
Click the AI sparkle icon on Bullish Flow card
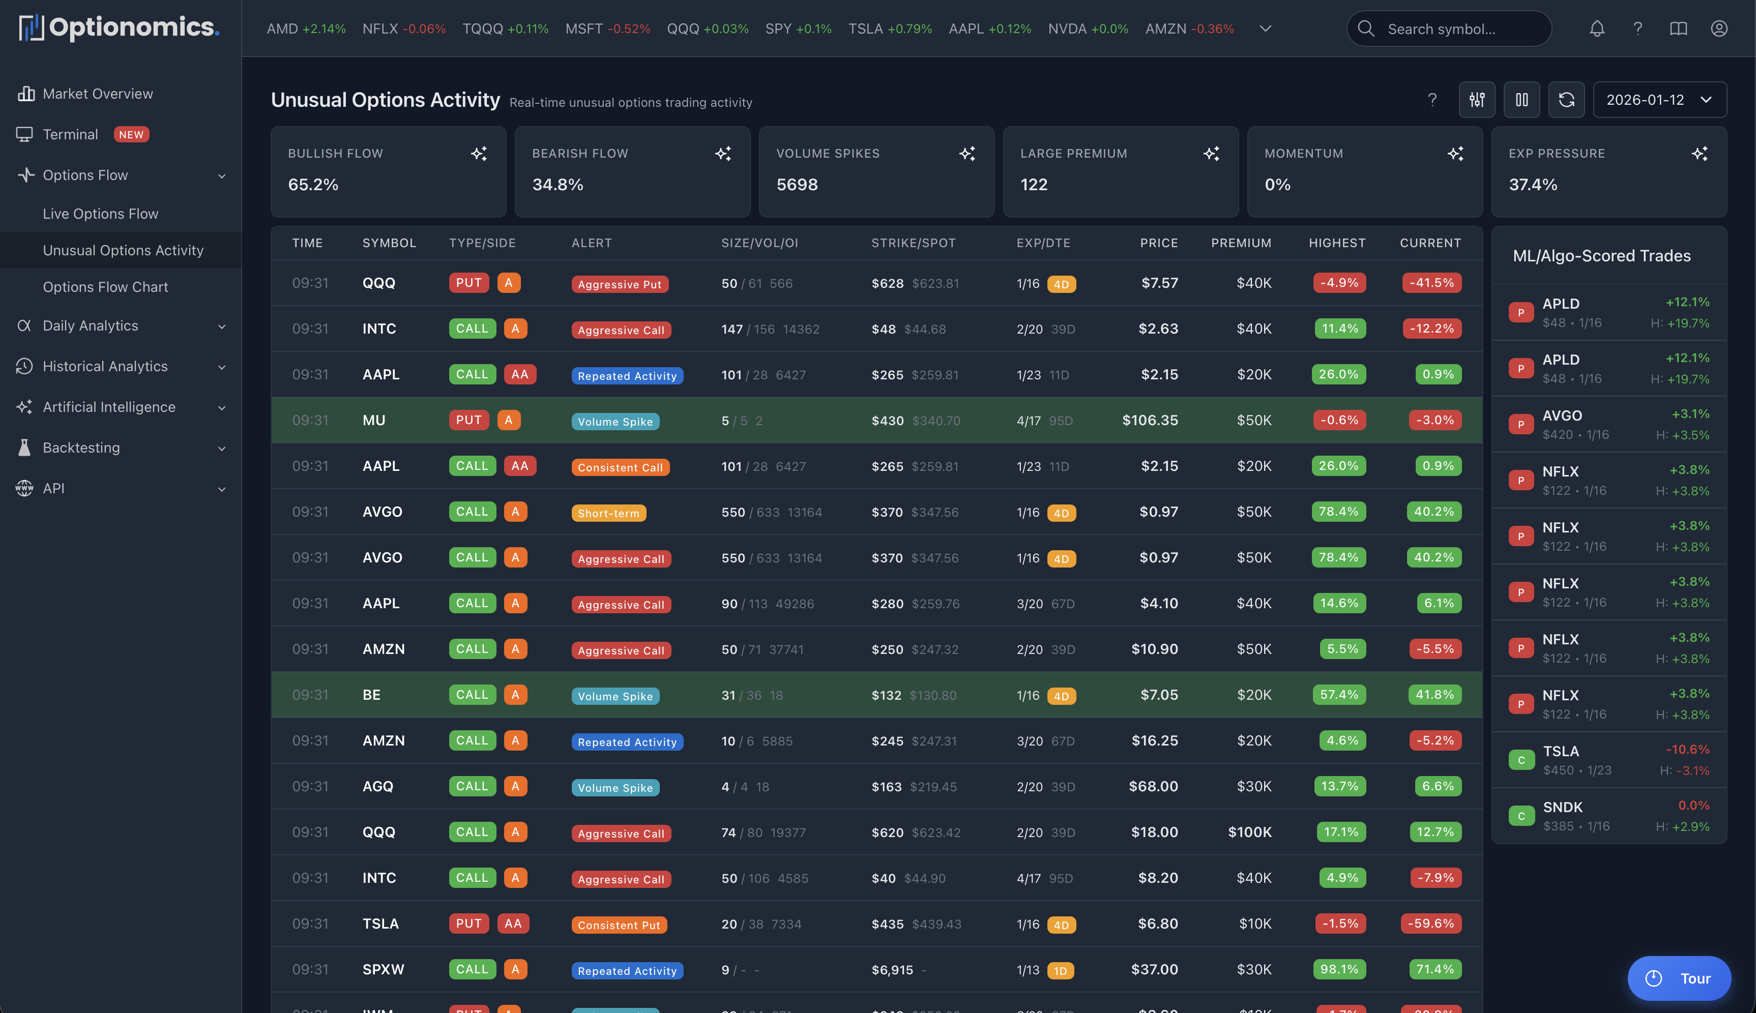click(479, 154)
